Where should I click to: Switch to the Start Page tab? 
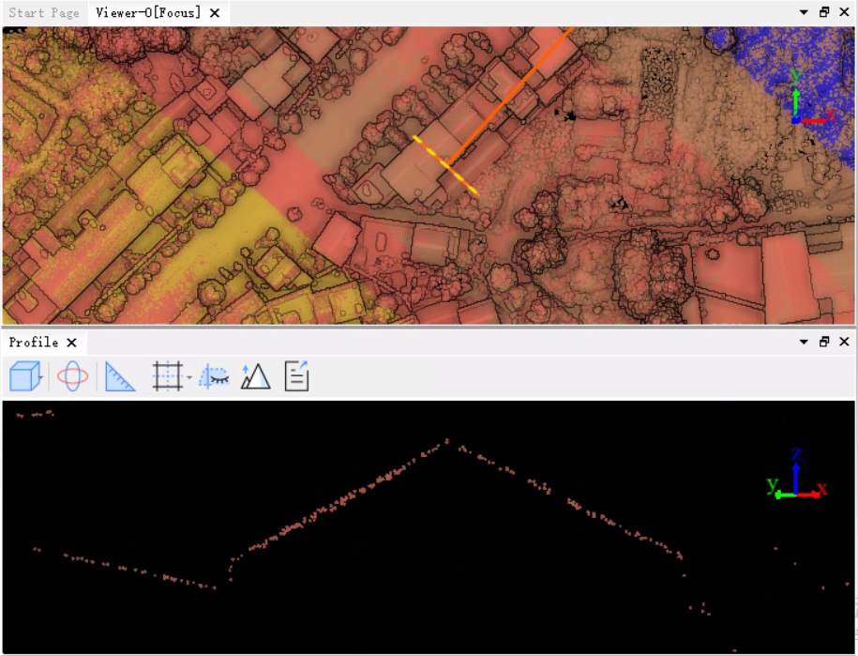click(x=44, y=13)
